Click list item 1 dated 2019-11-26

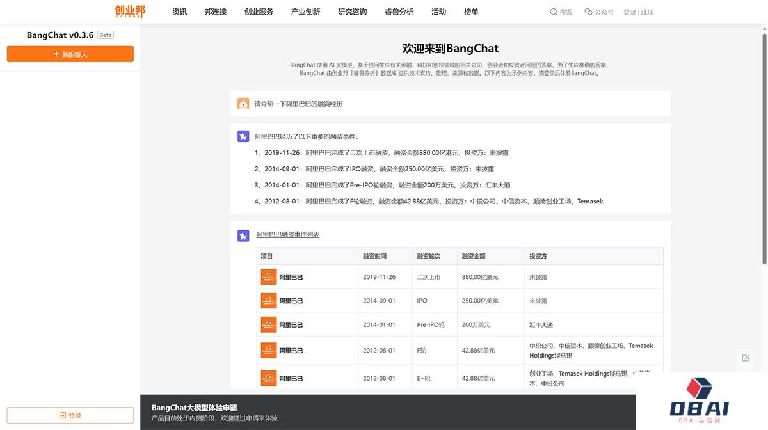pos(381,153)
